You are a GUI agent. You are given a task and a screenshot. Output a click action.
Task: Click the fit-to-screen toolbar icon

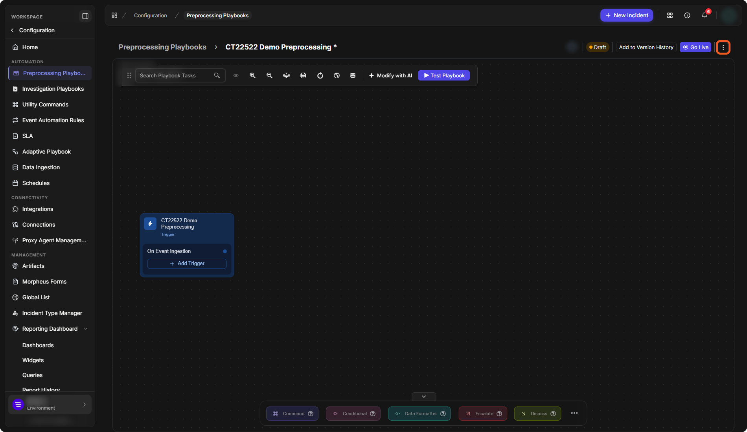tap(286, 75)
